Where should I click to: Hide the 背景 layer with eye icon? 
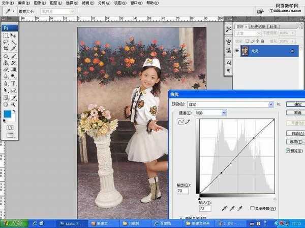(x=237, y=51)
